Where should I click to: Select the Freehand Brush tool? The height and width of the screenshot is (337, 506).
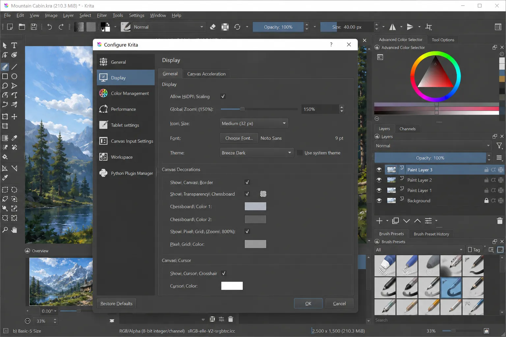[5, 67]
